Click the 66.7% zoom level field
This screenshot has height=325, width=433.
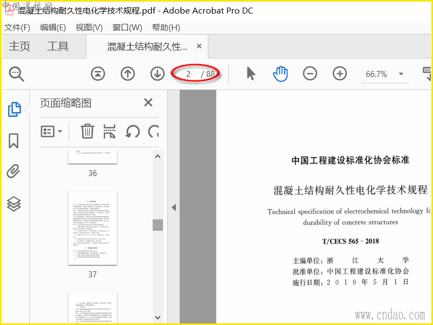377,74
